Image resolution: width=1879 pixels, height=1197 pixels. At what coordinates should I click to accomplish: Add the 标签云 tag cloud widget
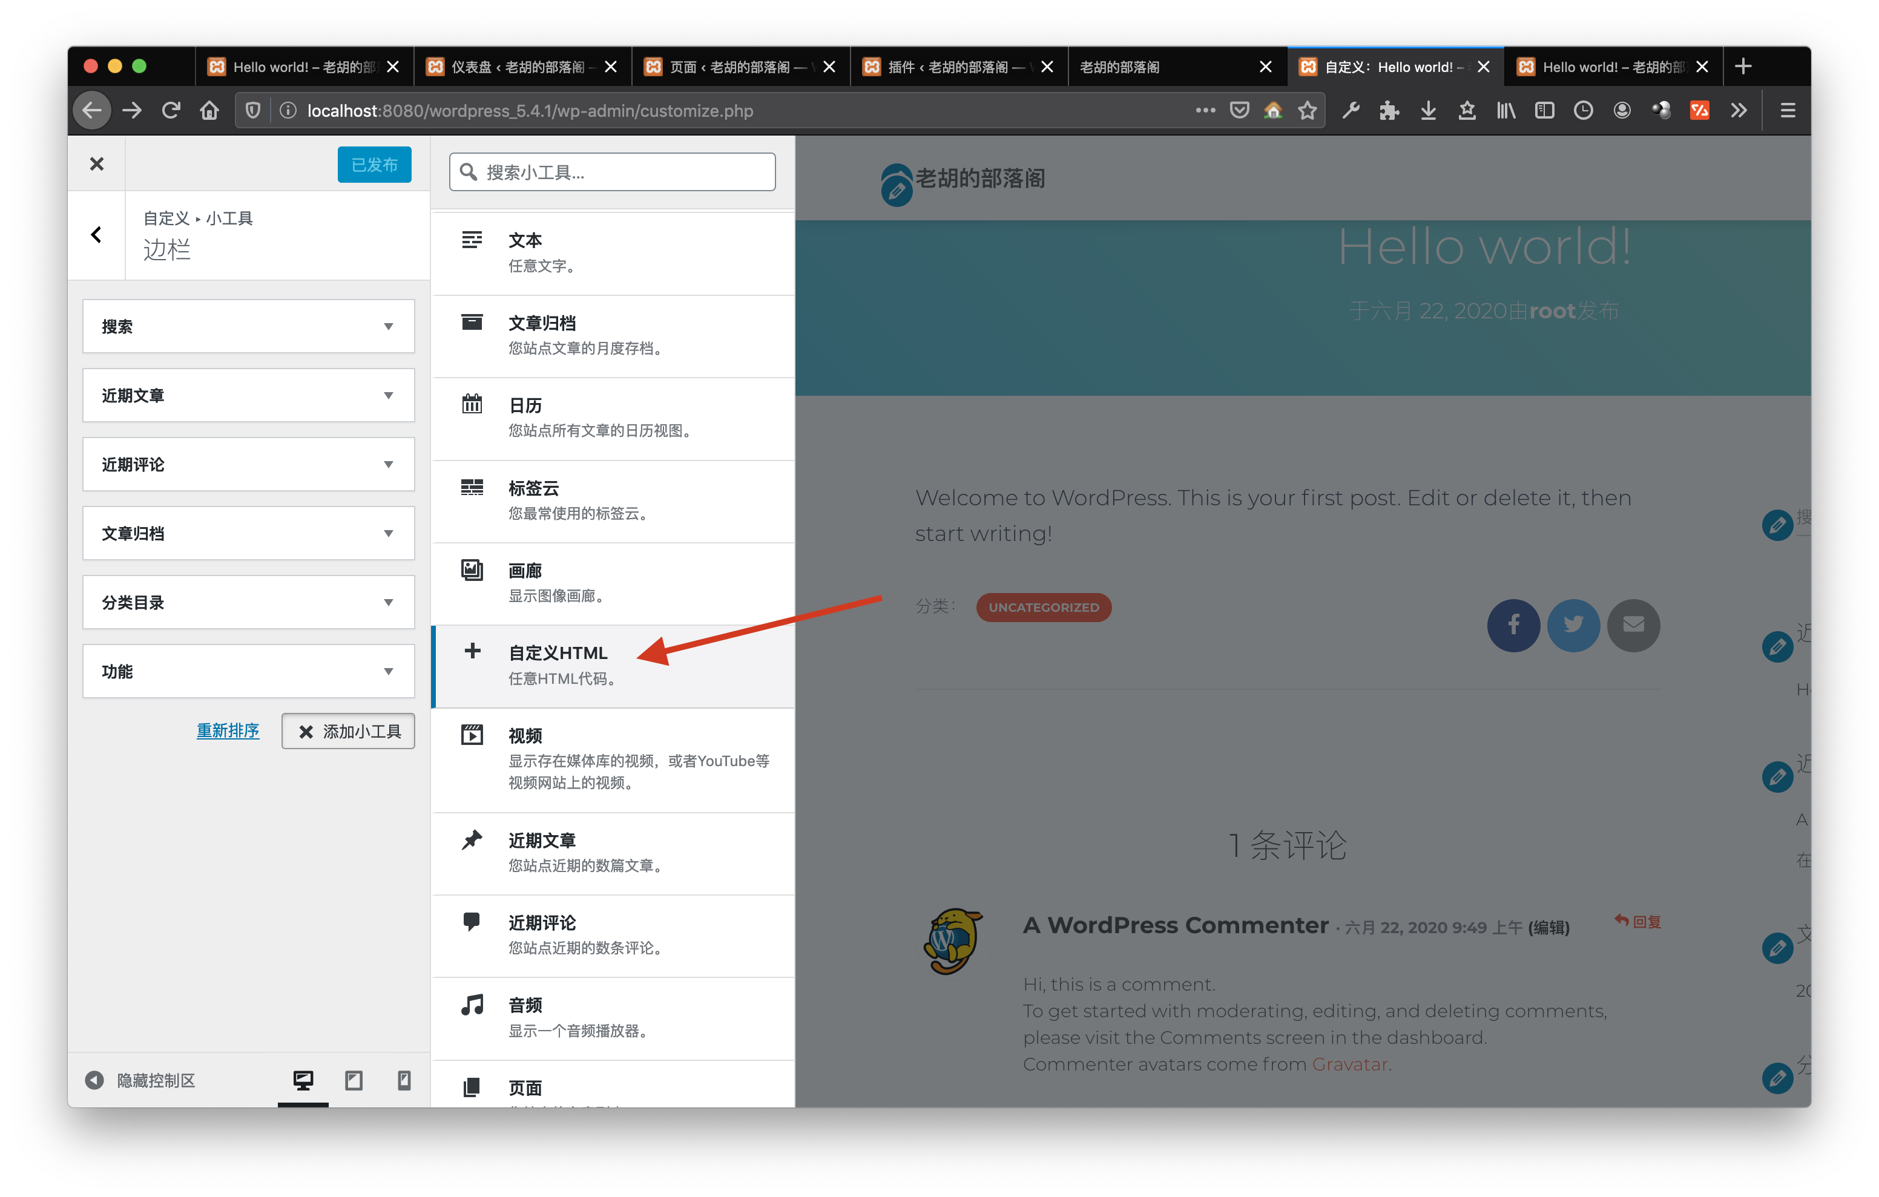(613, 501)
